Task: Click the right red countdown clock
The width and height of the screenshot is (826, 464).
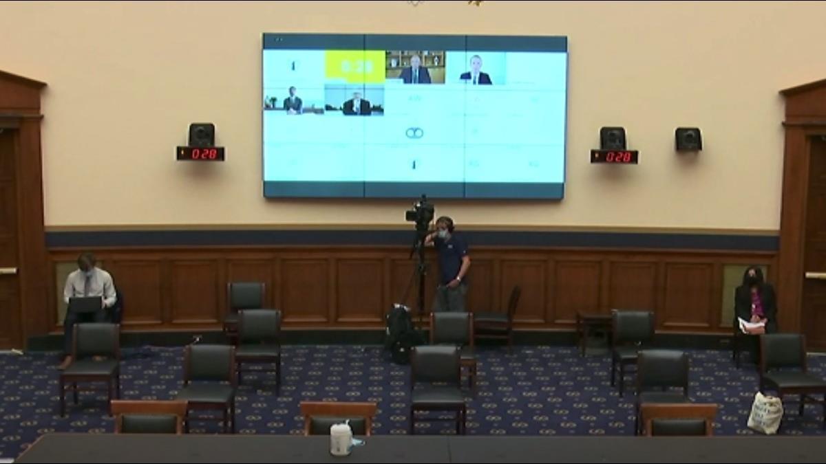Action: coord(614,157)
